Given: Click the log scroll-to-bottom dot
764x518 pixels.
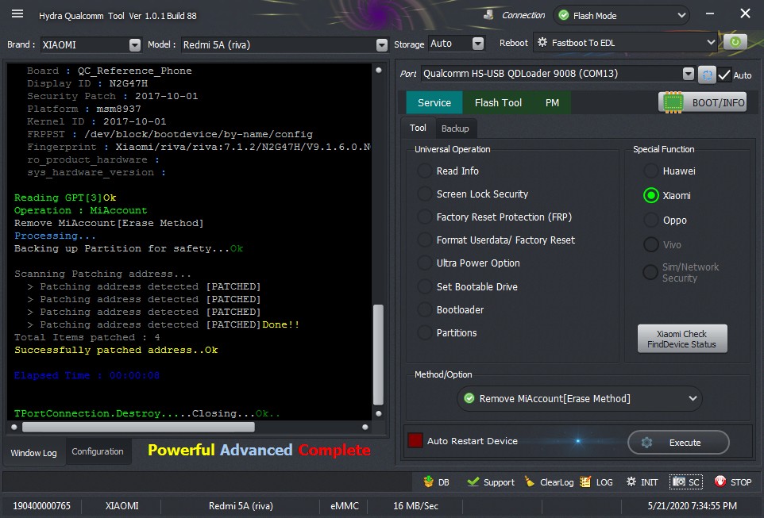Looking at the screenshot, I should 379,413.
